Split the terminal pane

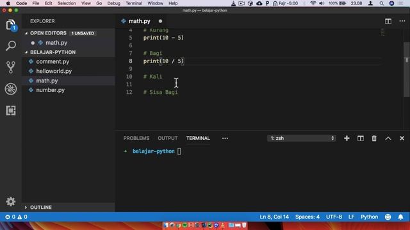361,138
